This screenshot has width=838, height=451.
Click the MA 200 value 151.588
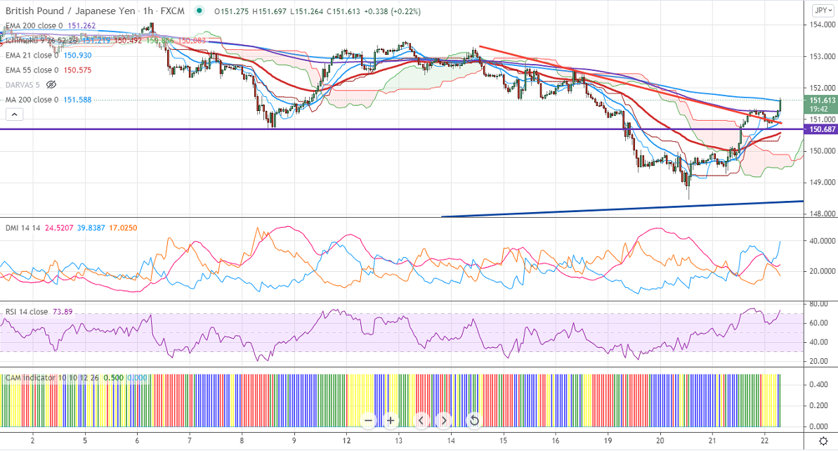[77, 99]
